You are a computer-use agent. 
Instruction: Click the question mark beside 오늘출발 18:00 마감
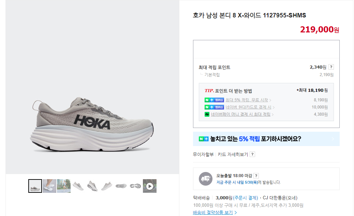click(256, 175)
